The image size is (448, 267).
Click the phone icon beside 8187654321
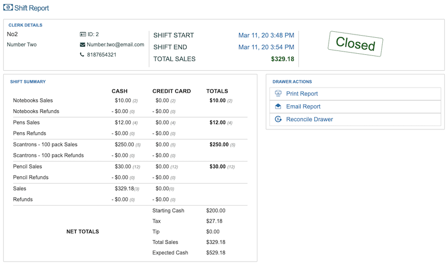83,55
